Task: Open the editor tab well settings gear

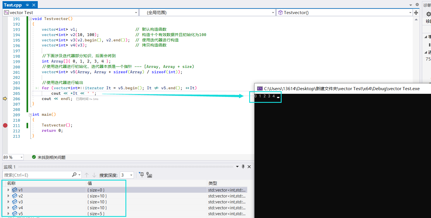Action: pyautogui.click(x=417, y=5)
